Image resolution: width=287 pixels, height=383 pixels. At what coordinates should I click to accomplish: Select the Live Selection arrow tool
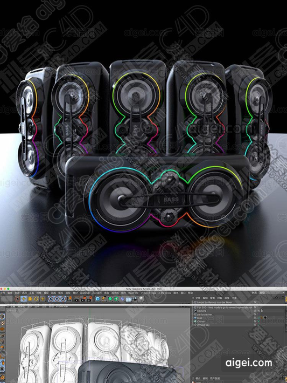tap(17, 299)
